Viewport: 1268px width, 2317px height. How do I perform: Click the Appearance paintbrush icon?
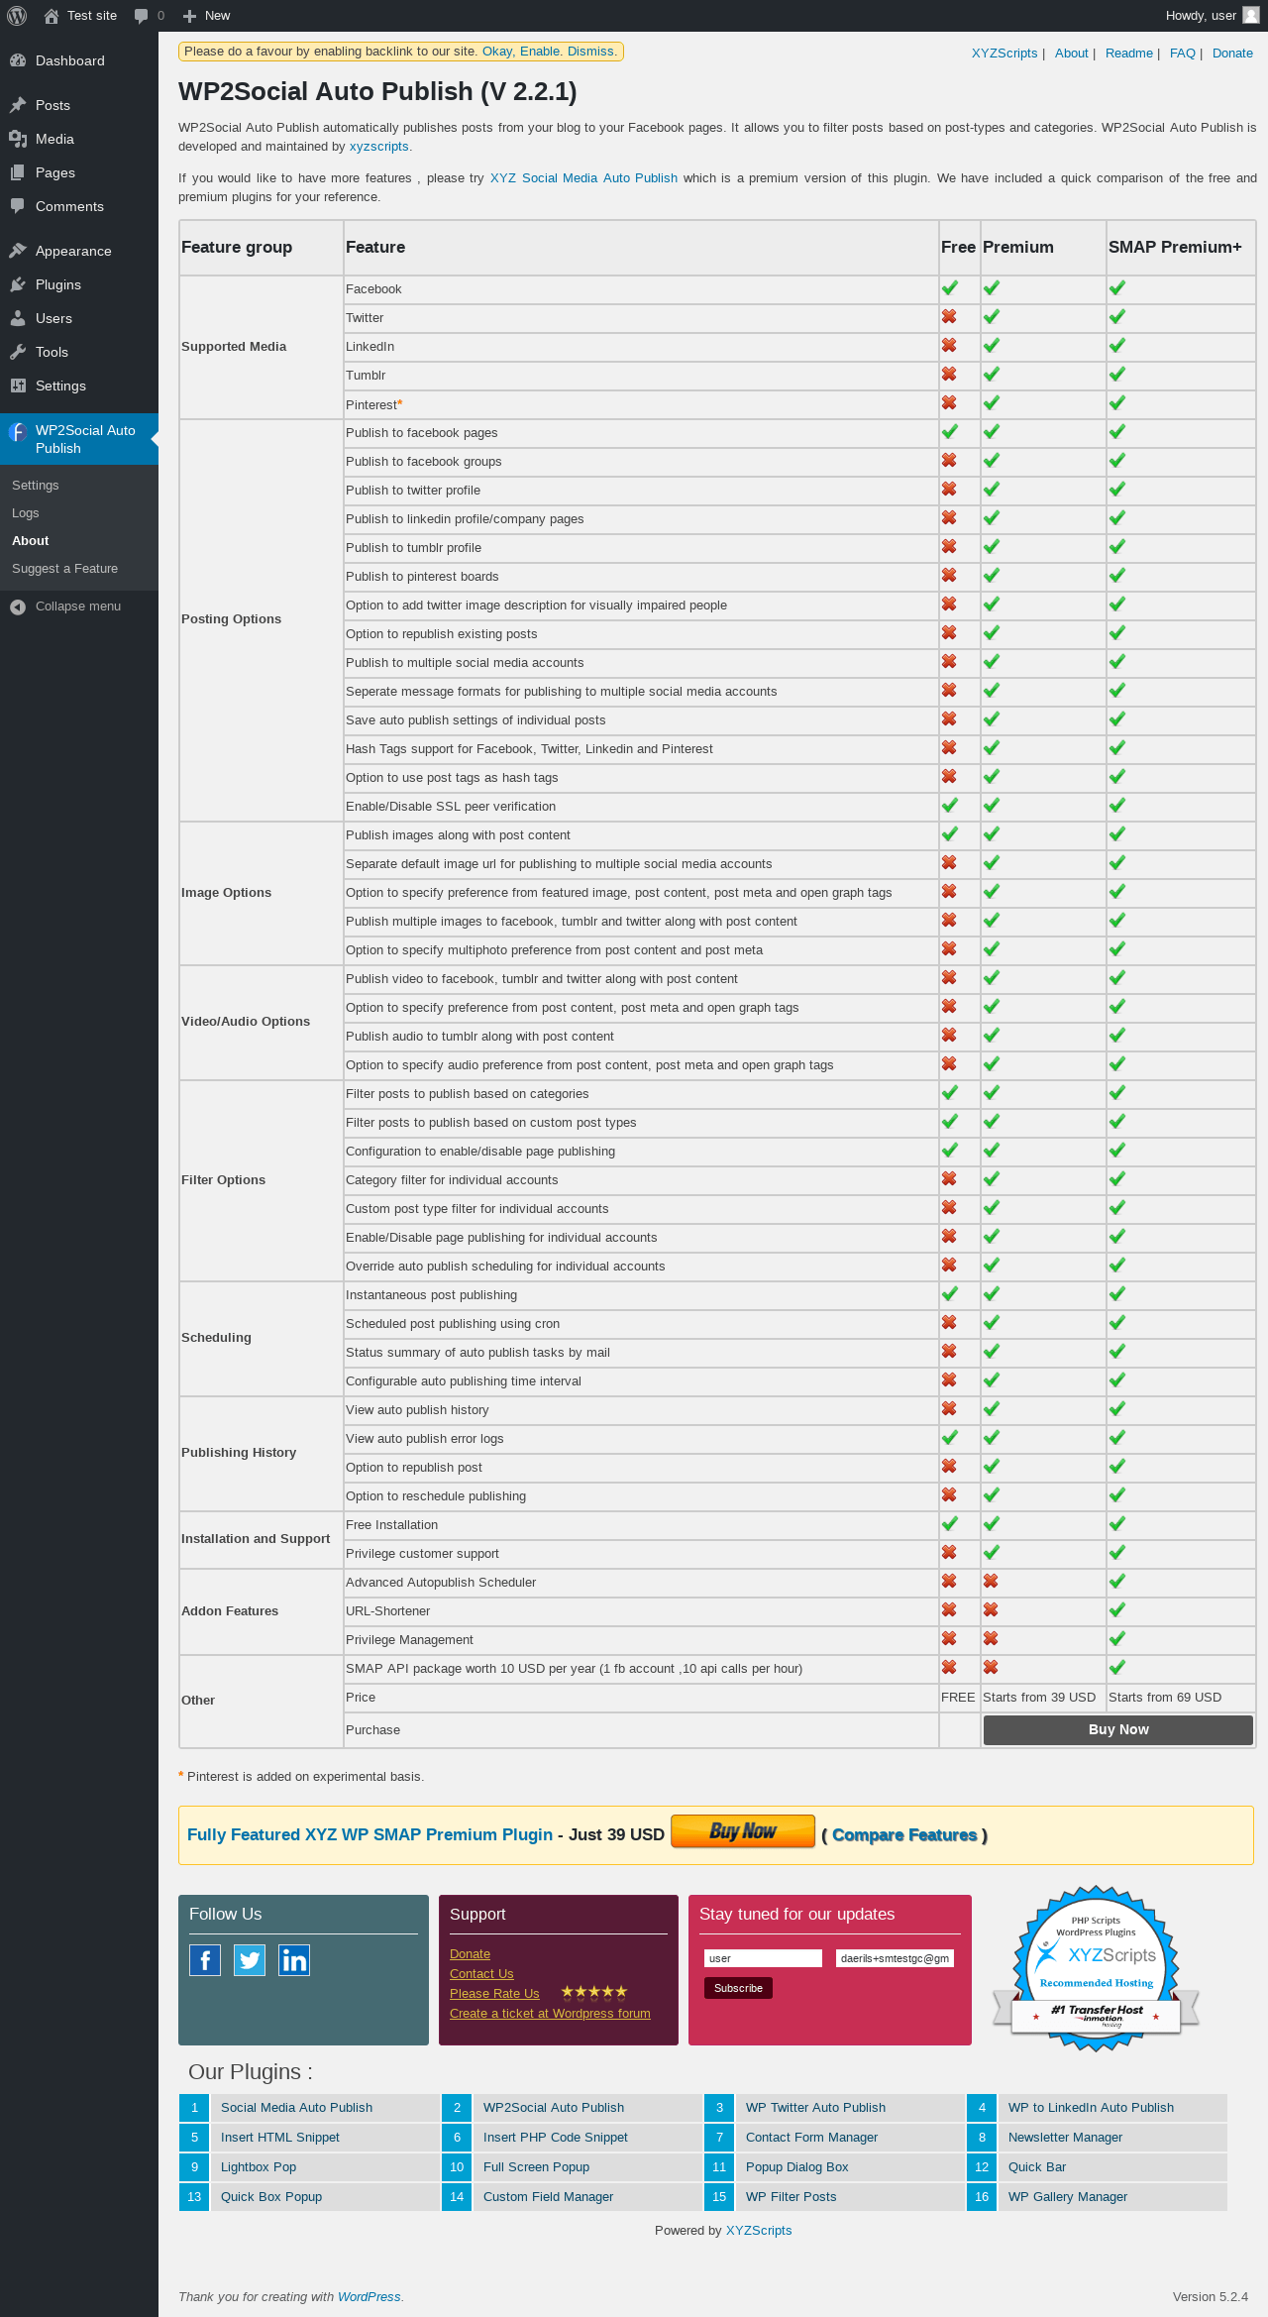tap(18, 251)
